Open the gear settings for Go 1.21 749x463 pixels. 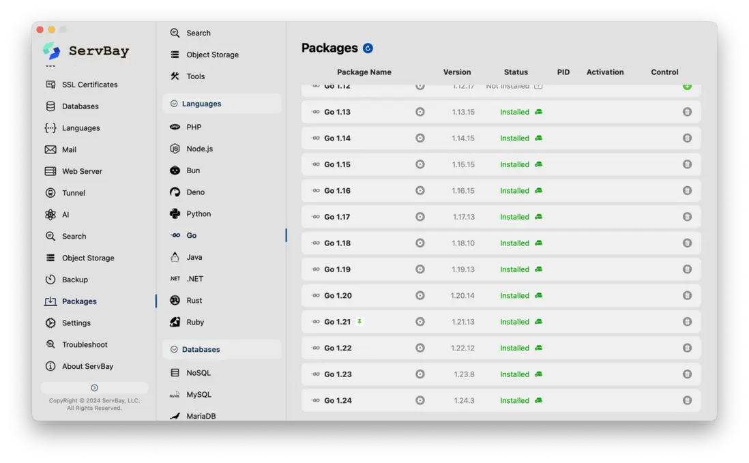pyautogui.click(x=420, y=322)
